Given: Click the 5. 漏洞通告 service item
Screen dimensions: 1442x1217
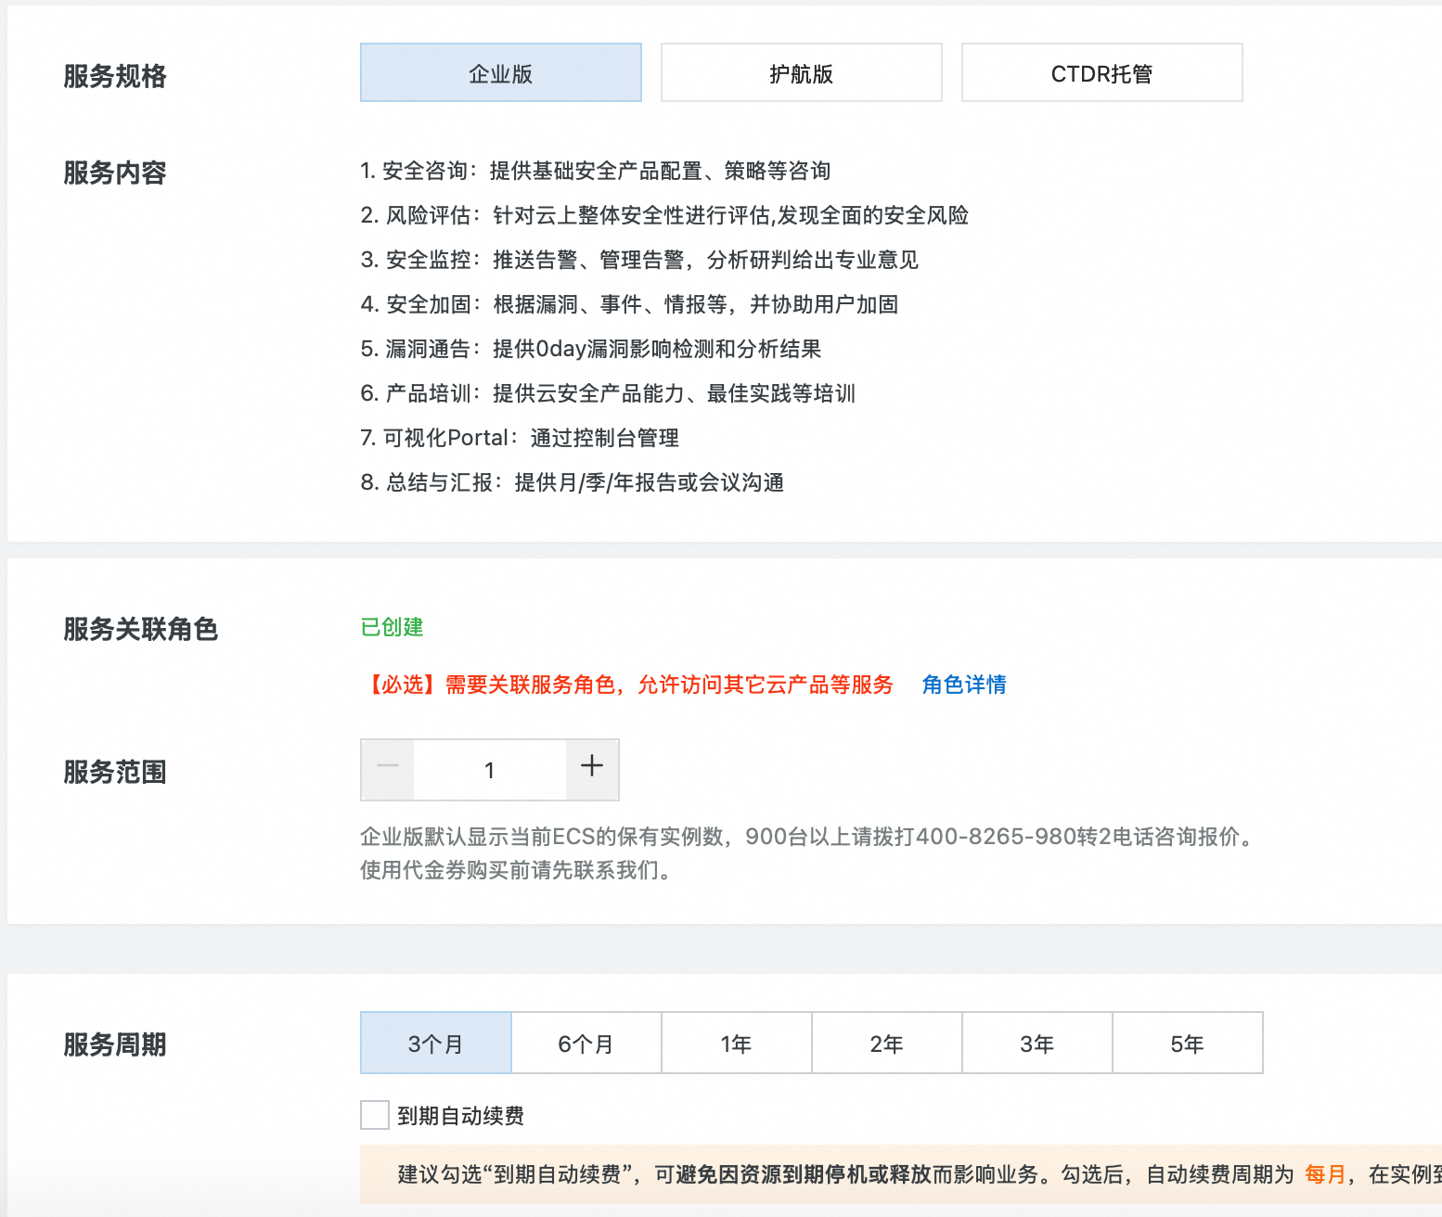Looking at the screenshot, I should tap(591, 349).
